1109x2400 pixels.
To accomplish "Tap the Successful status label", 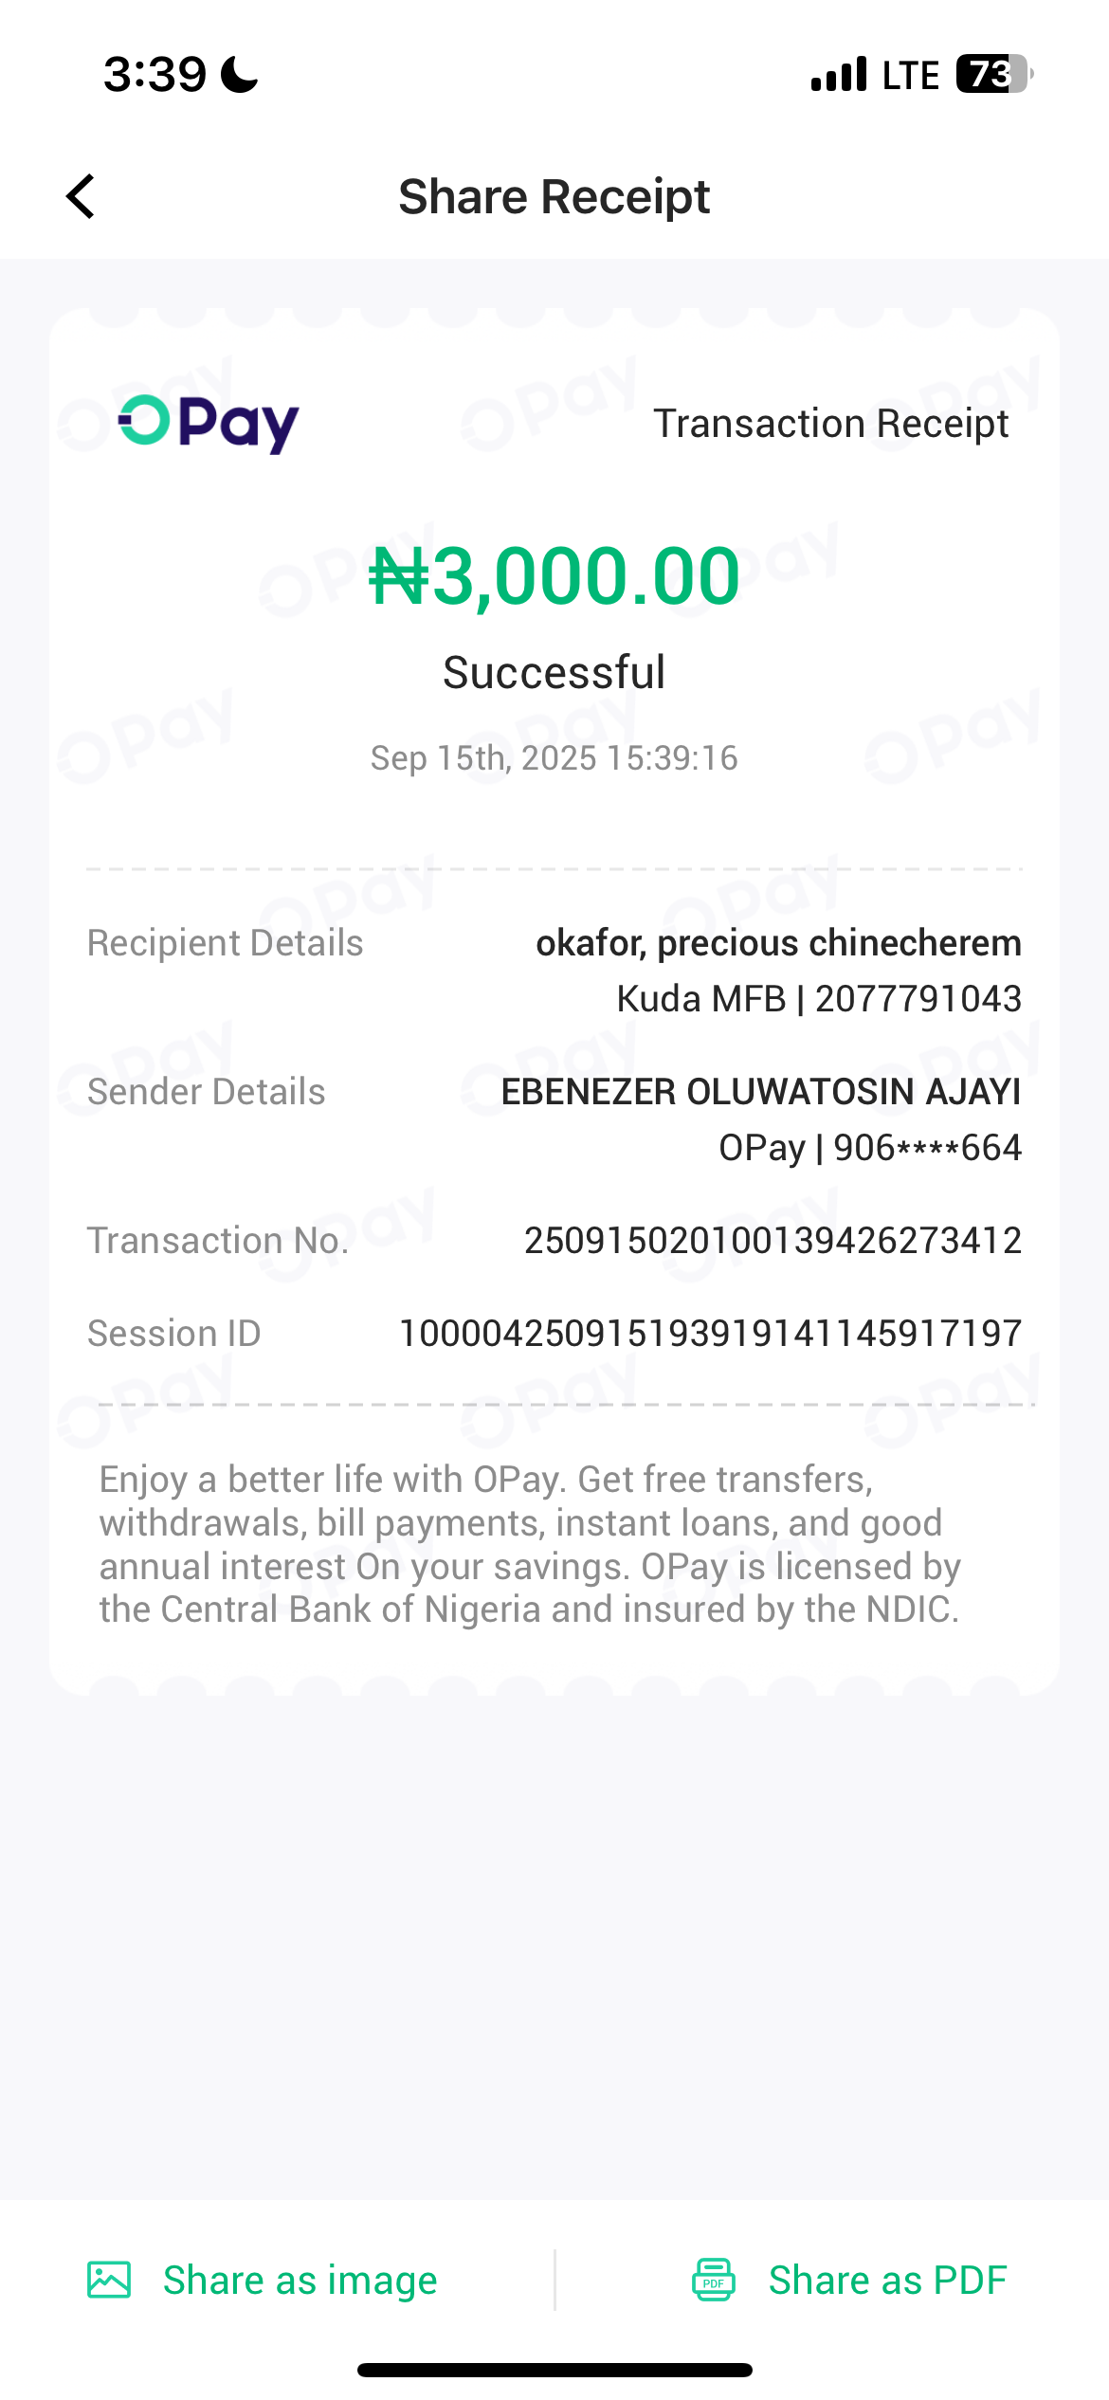I will 554,673.
